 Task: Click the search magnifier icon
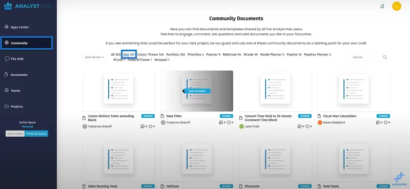click(x=385, y=57)
